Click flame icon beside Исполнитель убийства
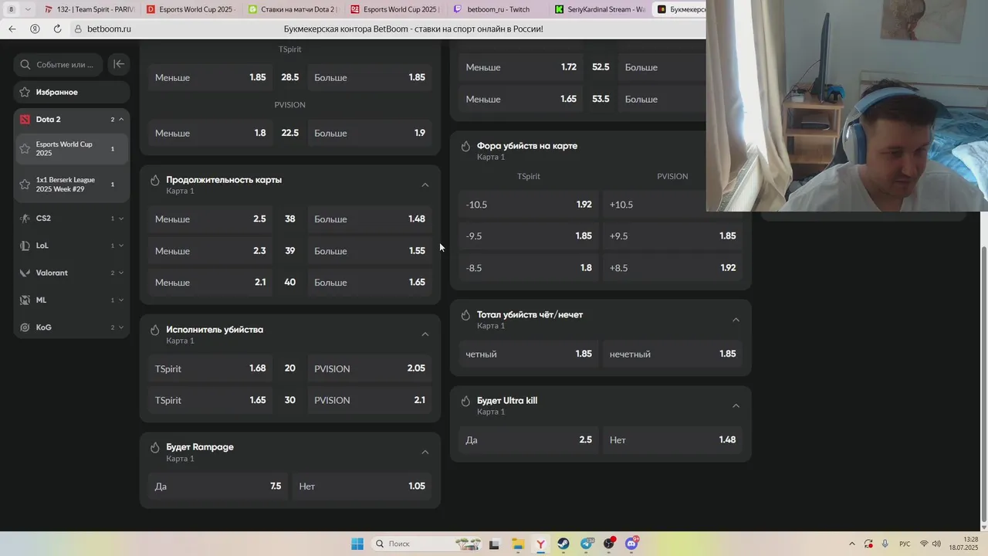 point(155,330)
